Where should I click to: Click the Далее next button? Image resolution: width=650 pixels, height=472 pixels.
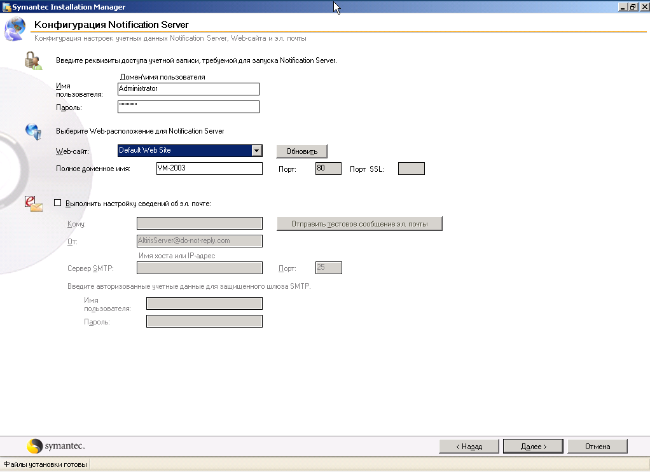pyautogui.click(x=533, y=447)
